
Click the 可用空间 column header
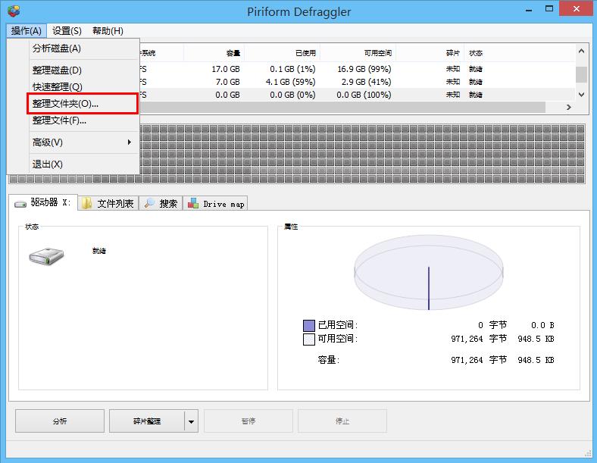(x=358, y=53)
